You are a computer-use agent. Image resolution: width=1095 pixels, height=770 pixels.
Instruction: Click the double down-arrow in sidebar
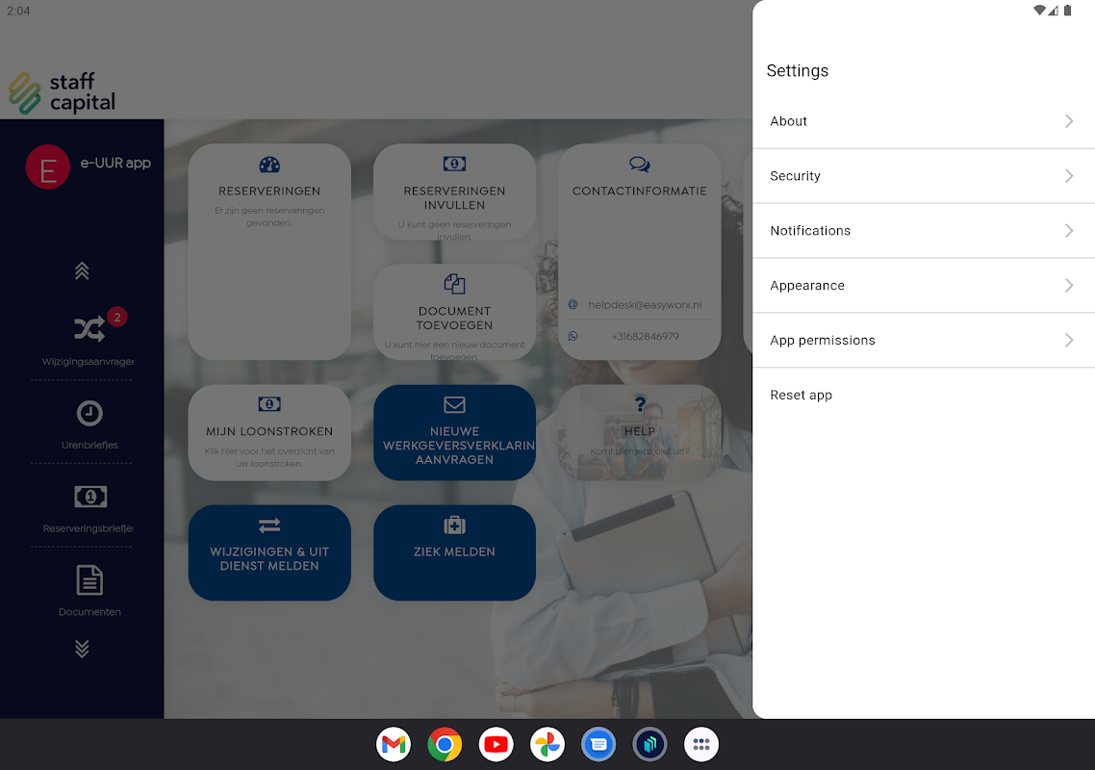point(82,649)
